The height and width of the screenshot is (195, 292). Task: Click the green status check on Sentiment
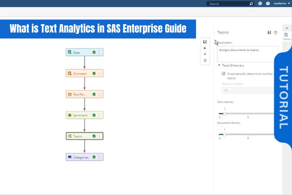pos(94,115)
